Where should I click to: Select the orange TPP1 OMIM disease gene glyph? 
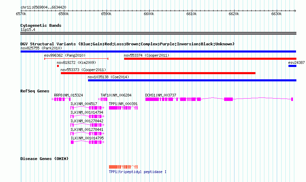[x=123, y=167]
